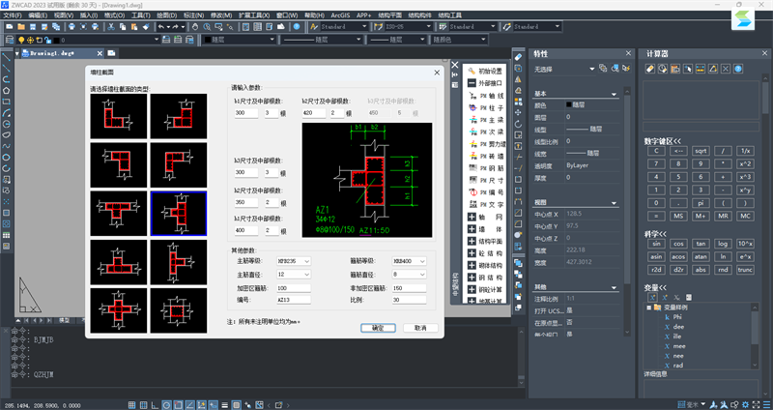
Task: Collapse the 外部接口 section
Action: point(472,83)
